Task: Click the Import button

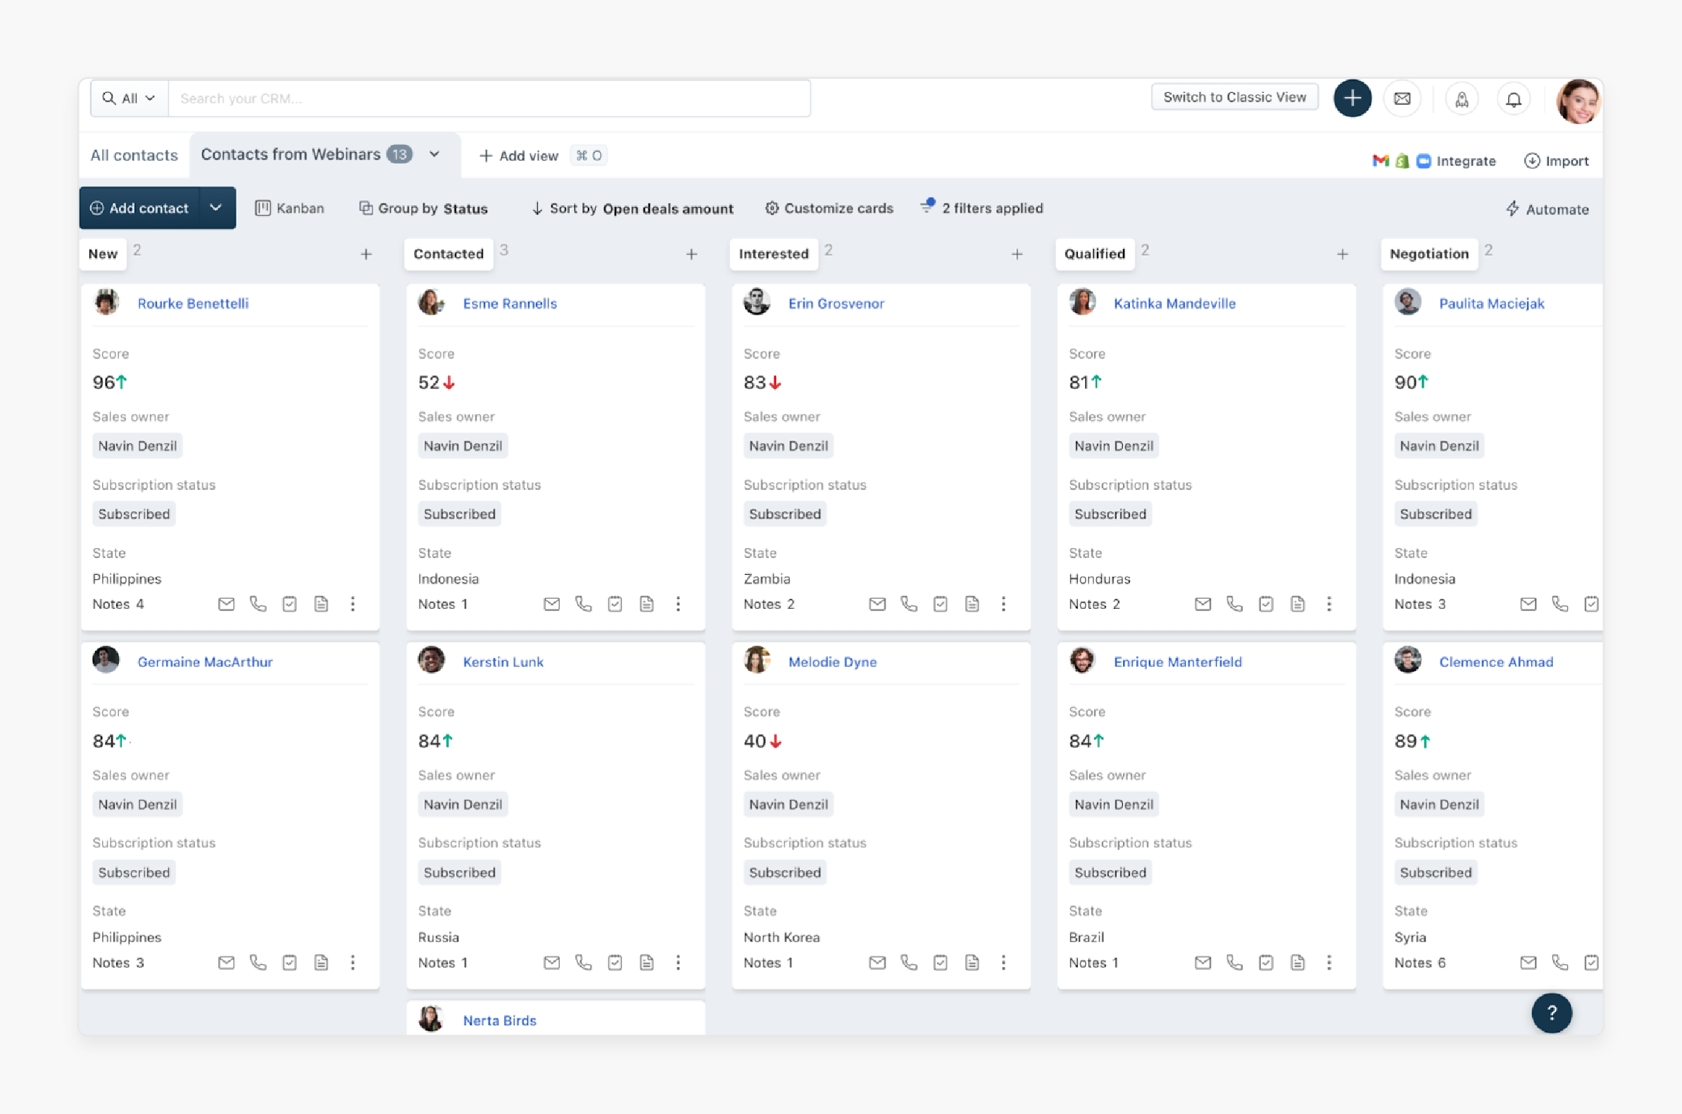Action: tap(1556, 161)
